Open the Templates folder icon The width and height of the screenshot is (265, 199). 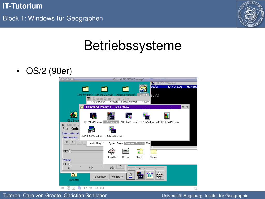pyautogui.click(x=74, y=175)
